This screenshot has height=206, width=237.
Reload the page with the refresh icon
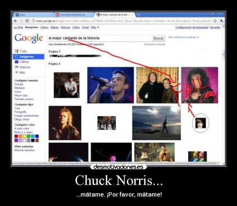(27, 21)
